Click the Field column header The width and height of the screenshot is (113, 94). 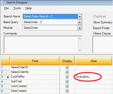(35, 61)
